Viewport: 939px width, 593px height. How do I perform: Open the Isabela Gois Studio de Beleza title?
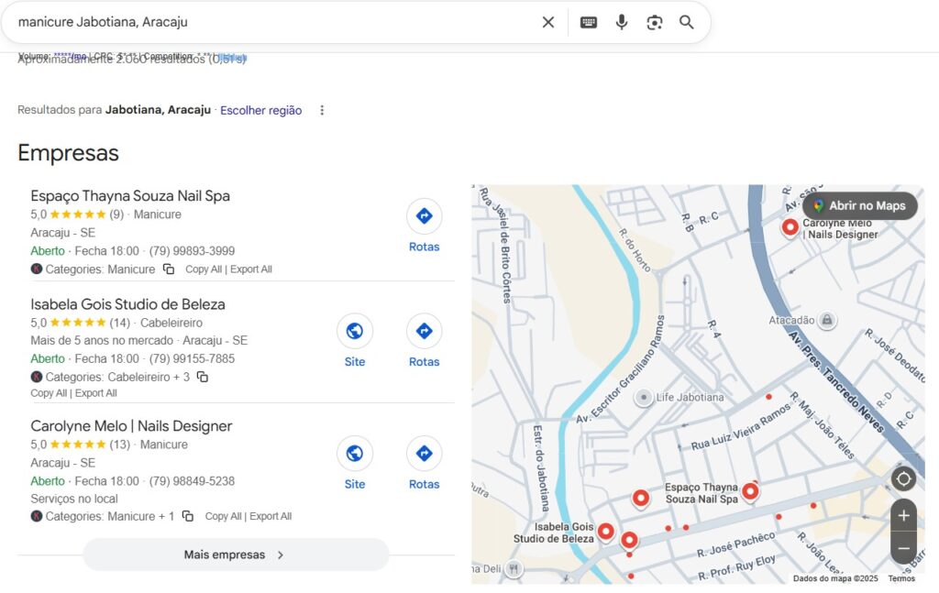click(127, 304)
